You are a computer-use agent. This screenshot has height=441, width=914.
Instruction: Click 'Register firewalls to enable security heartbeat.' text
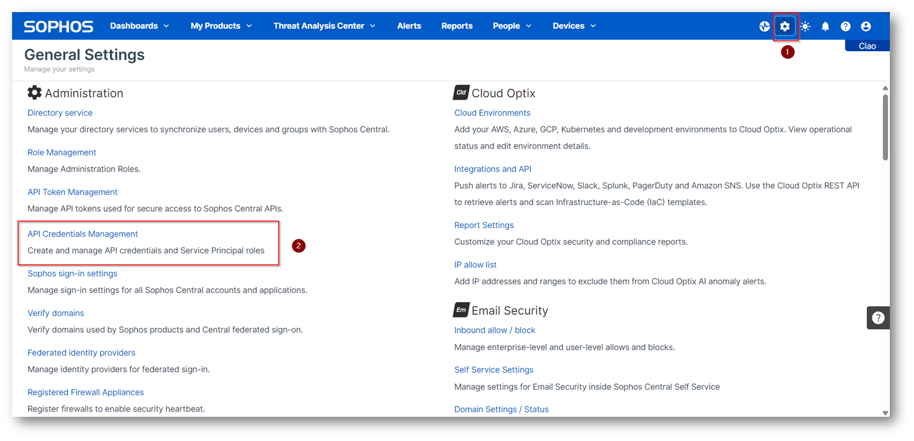[x=116, y=409]
